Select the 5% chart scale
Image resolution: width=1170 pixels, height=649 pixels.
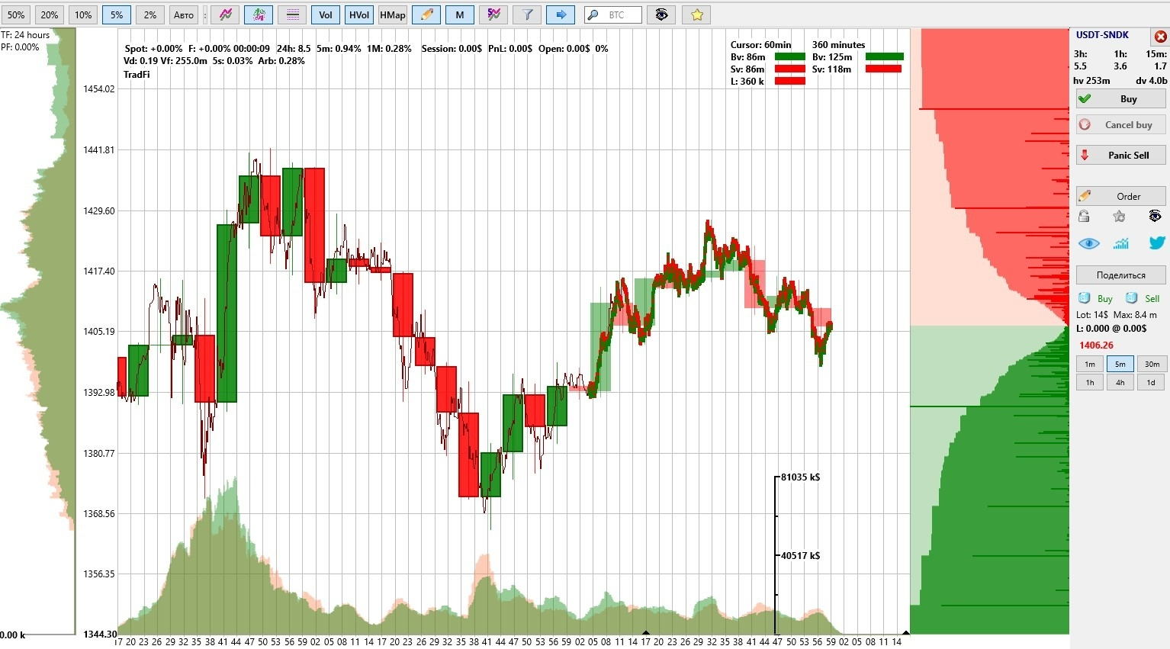pyautogui.click(x=117, y=14)
